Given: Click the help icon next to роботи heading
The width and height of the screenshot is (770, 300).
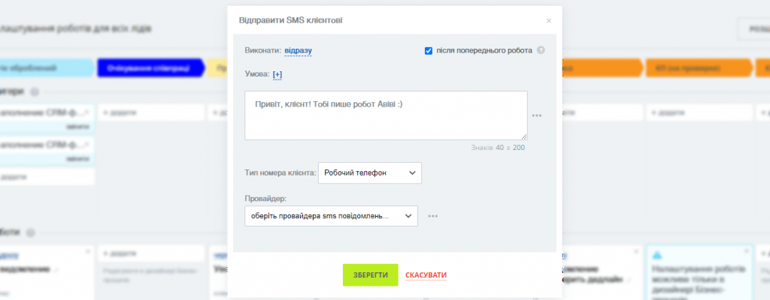Looking at the screenshot, I should click(30, 232).
